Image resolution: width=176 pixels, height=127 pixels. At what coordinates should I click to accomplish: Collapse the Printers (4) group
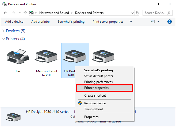[x=3, y=39]
